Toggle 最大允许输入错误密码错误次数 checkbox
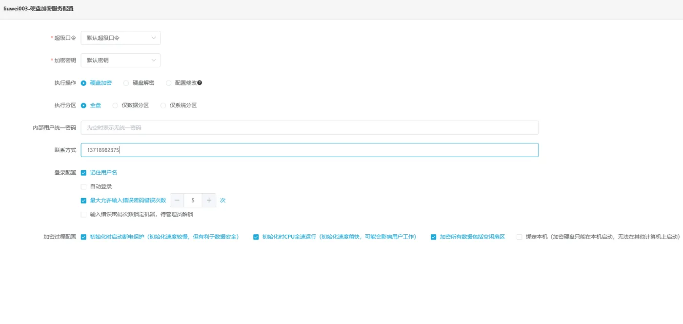The image size is (683, 324). click(x=83, y=200)
